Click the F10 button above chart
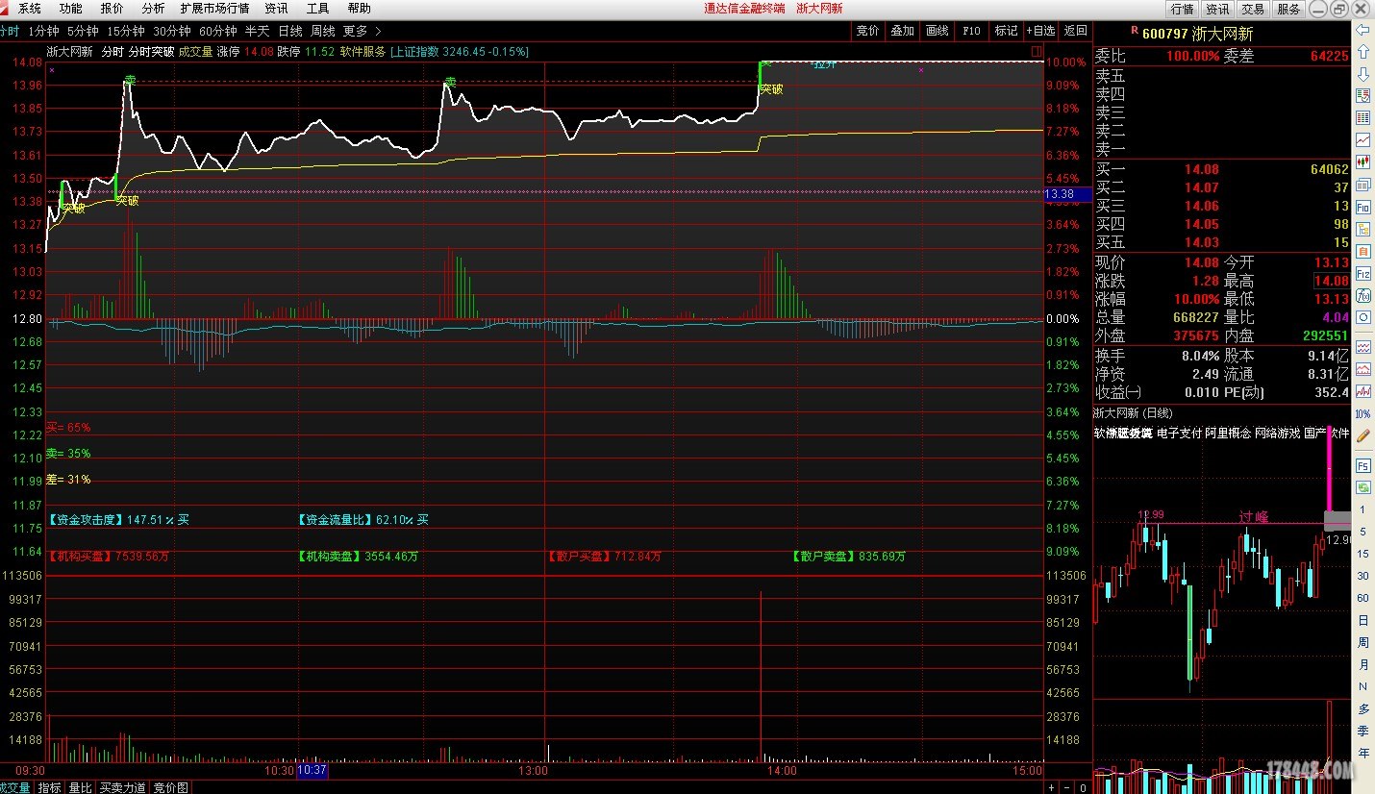Viewport: 1375px width, 794px height. (x=971, y=31)
